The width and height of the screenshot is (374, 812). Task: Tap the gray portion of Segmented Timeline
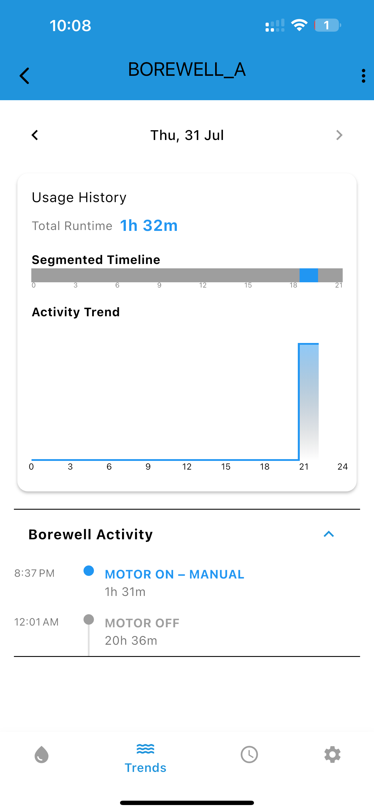165,275
